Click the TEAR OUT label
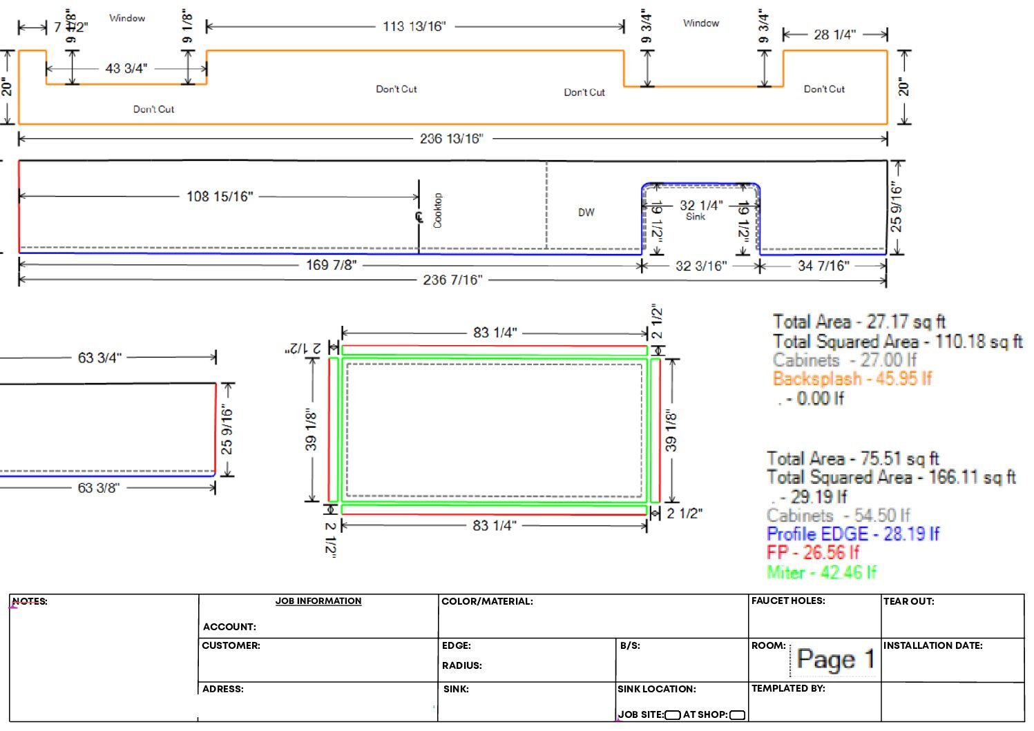The height and width of the screenshot is (731, 1034). tap(909, 601)
